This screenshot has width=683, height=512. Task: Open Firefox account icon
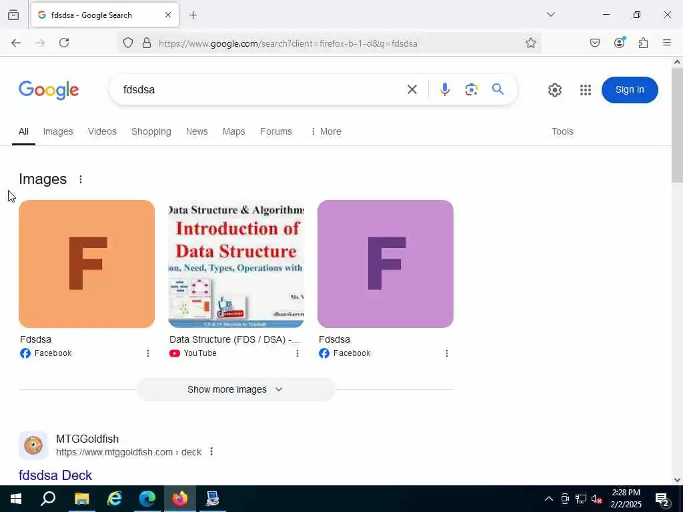[620, 43]
